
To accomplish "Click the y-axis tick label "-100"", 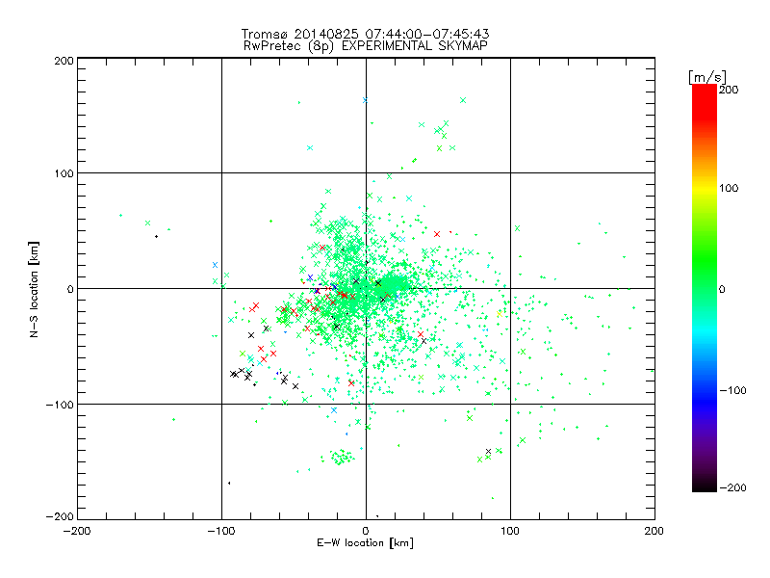I will click(x=60, y=405).
